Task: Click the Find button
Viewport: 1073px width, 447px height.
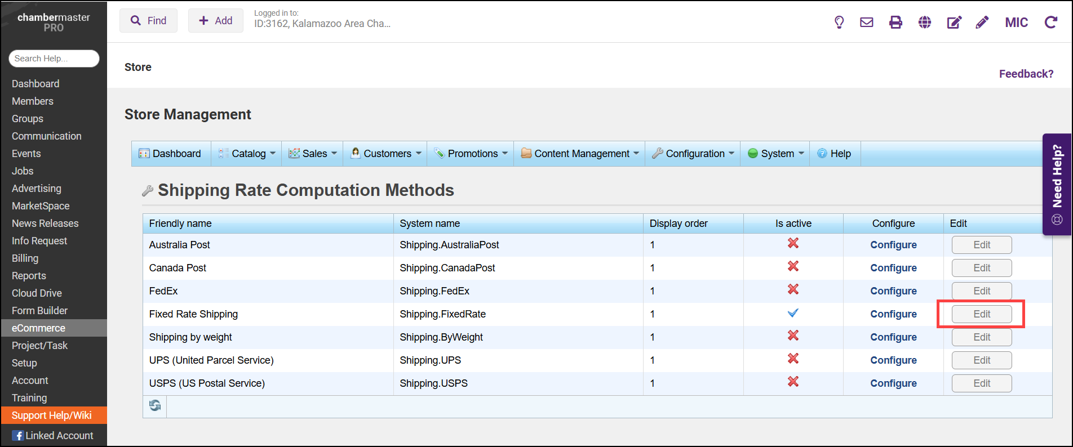Action: (149, 21)
